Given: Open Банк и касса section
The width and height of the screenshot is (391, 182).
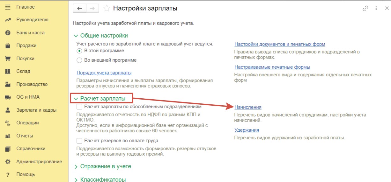Looking at the screenshot, I should click(x=30, y=33).
